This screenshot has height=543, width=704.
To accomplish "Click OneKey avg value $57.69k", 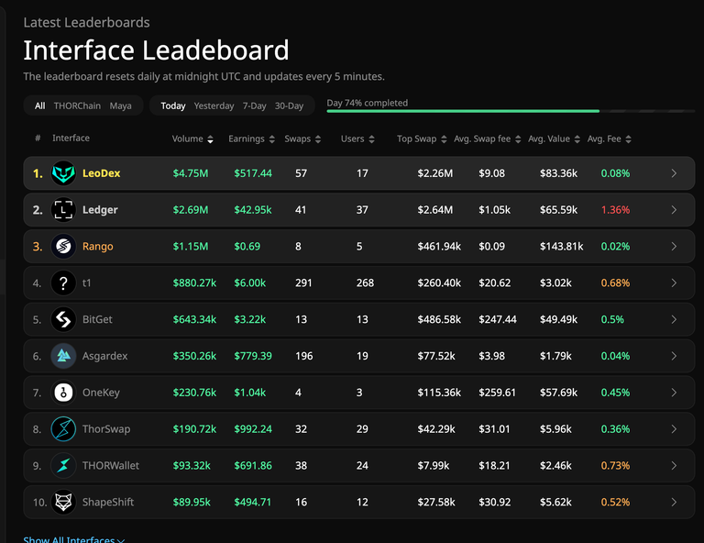I will [558, 393].
